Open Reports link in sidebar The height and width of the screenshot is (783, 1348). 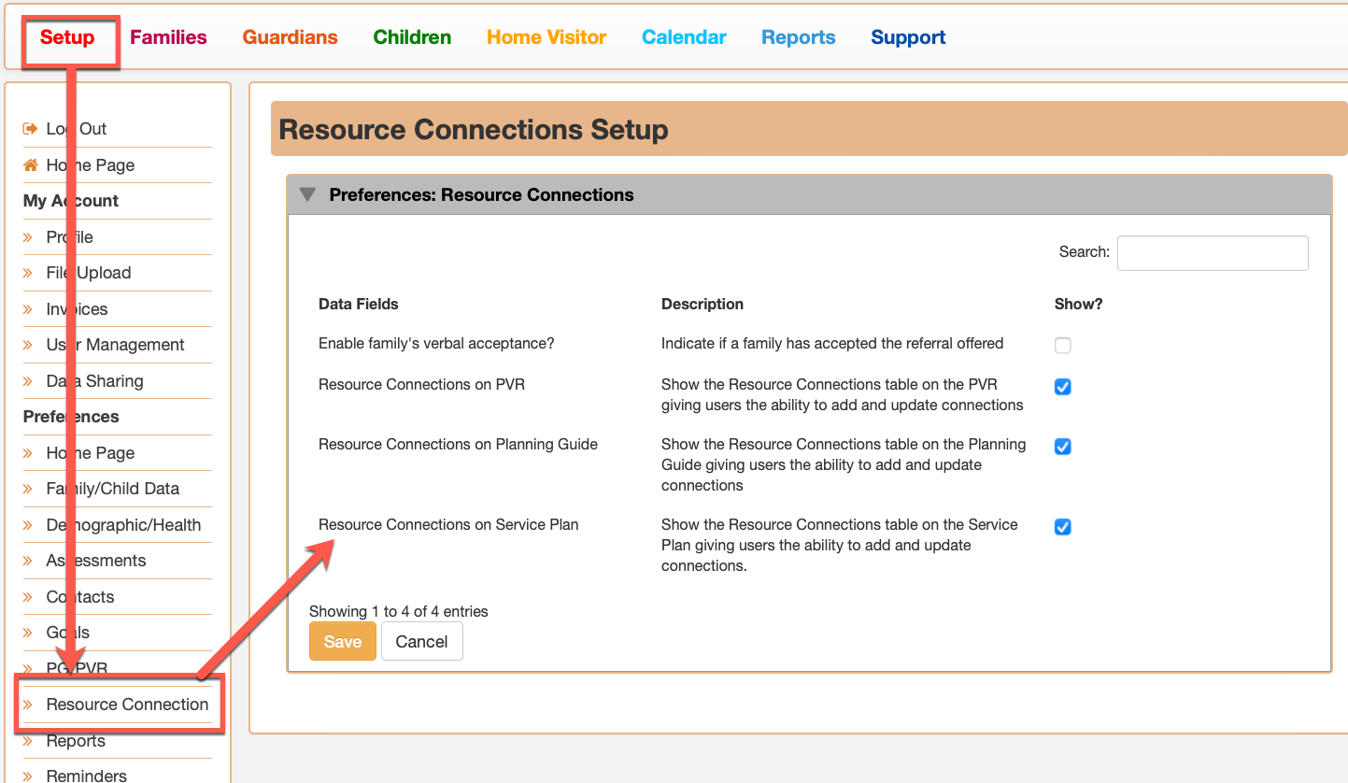tap(76, 741)
